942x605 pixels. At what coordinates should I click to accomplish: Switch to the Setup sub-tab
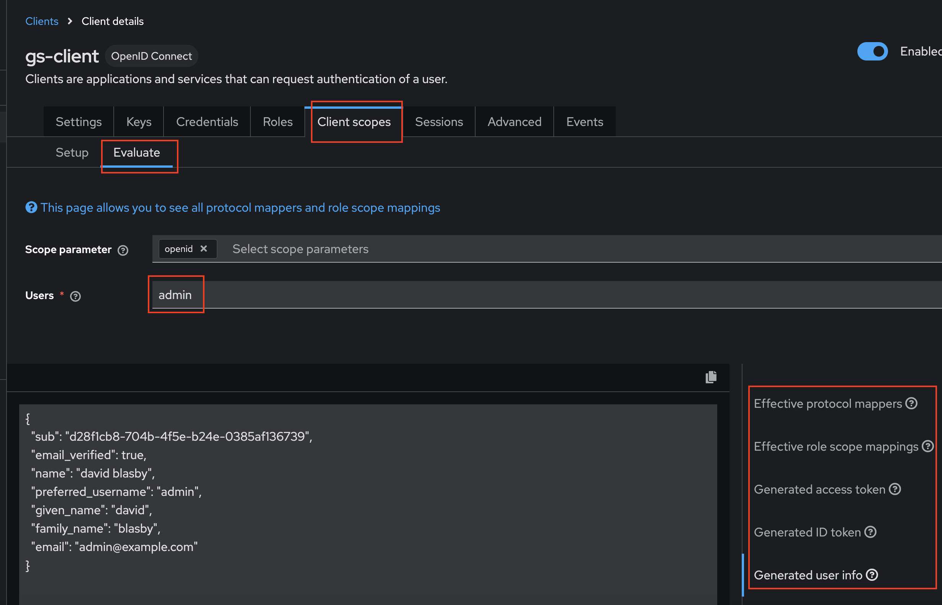(x=72, y=152)
